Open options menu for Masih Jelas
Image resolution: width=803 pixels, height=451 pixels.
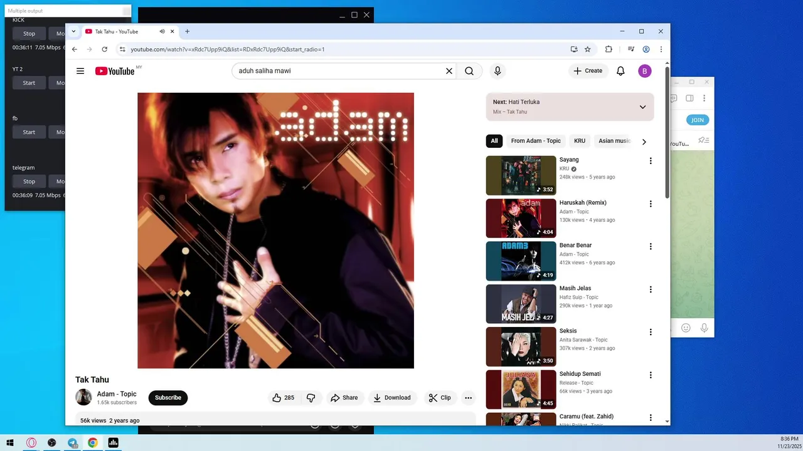pyautogui.click(x=651, y=289)
